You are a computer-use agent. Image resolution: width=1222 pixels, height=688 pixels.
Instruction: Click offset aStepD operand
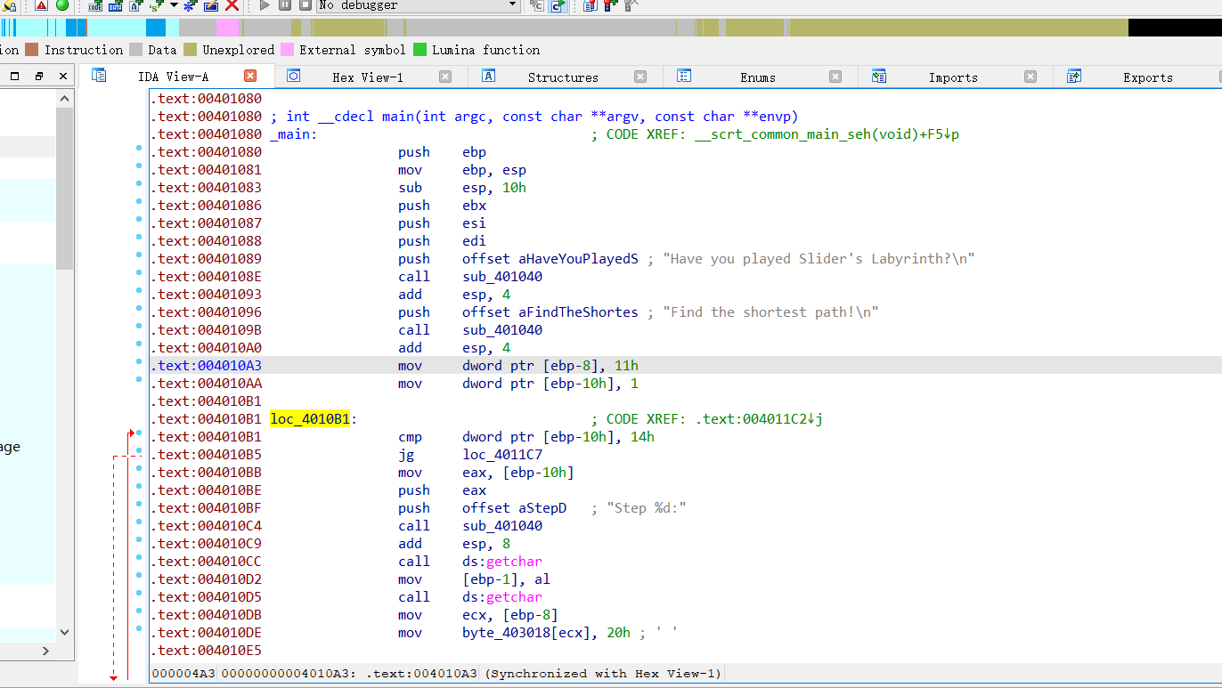pos(515,508)
